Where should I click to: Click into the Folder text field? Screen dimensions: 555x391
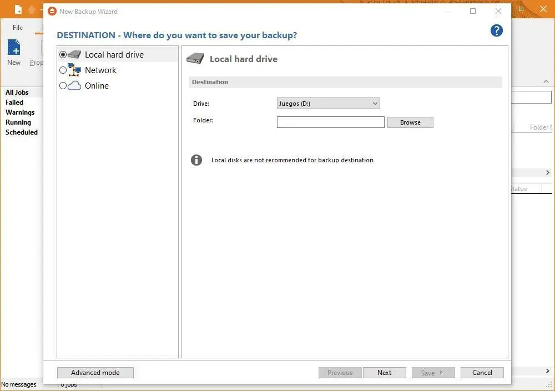330,122
